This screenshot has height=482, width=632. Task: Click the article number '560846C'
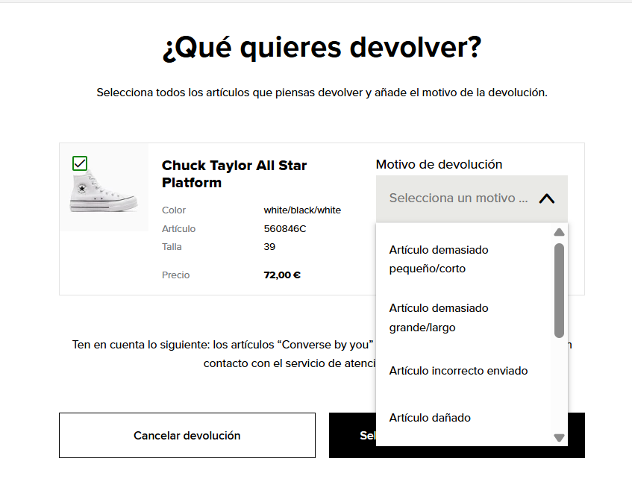coord(285,228)
